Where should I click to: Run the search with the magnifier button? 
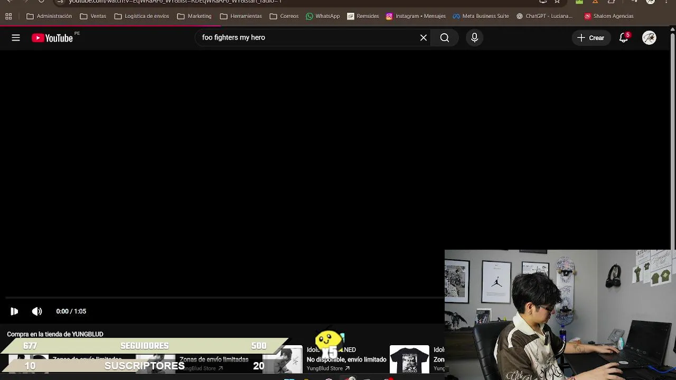click(x=445, y=37)
